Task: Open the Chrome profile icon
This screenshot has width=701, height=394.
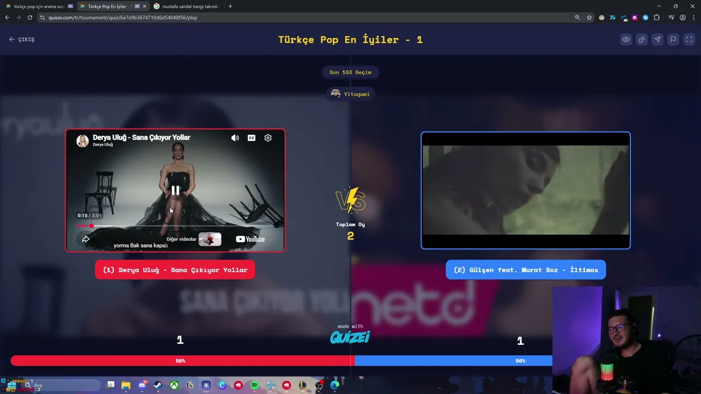Action: (682, 18)
